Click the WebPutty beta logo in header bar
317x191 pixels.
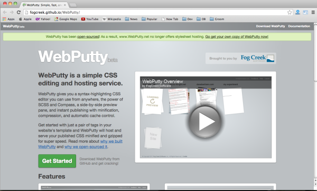point(14,26)
